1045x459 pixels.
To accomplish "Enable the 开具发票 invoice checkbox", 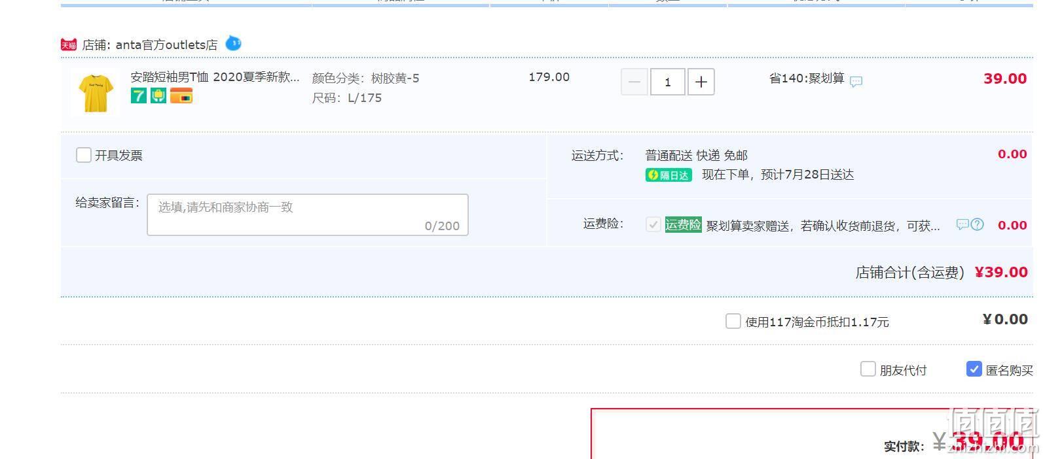I will (83, 155).
